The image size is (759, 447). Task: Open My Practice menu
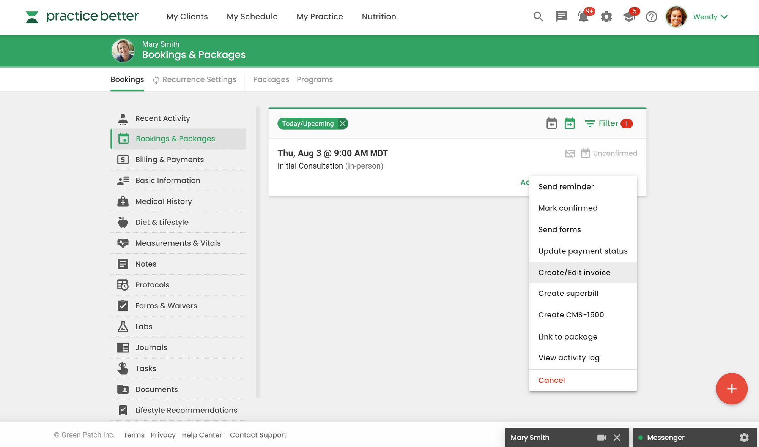pos(320,17)
